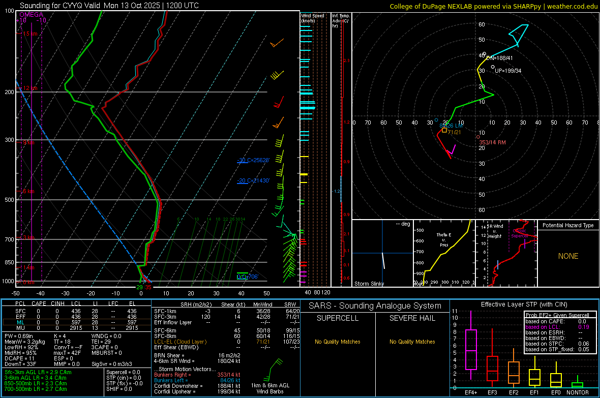
Task: Click the orange LCL-EL (Cloud Layer) row
Action: click(x=227, y=342)
